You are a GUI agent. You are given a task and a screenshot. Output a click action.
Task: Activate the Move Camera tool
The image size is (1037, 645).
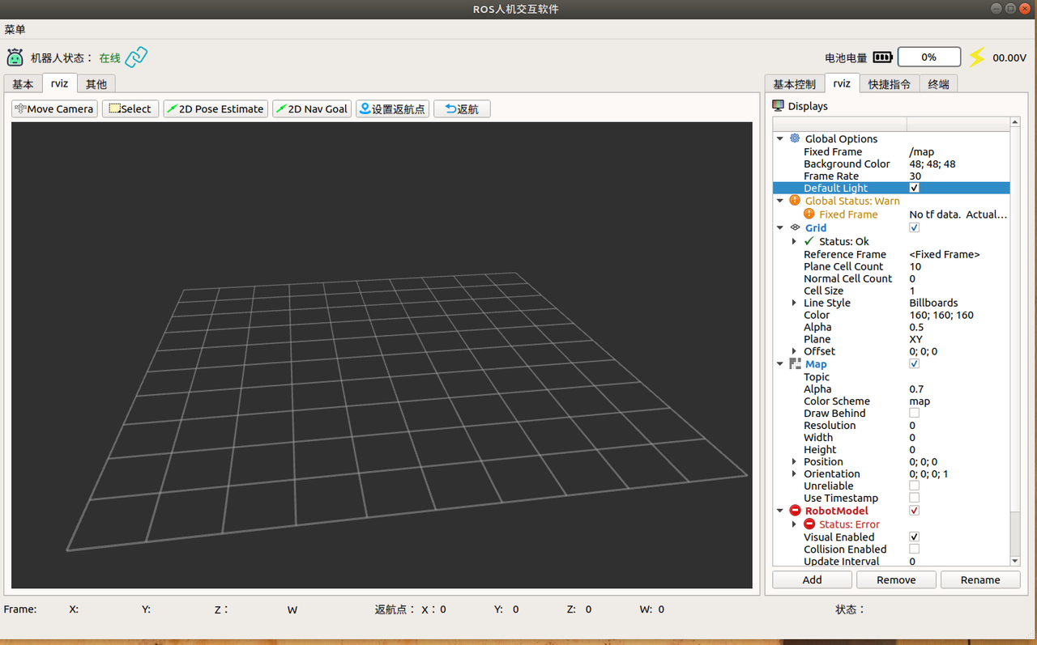pos(54,108)
